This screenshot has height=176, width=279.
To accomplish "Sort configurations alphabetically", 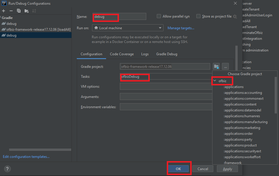I will click(34, 11).
